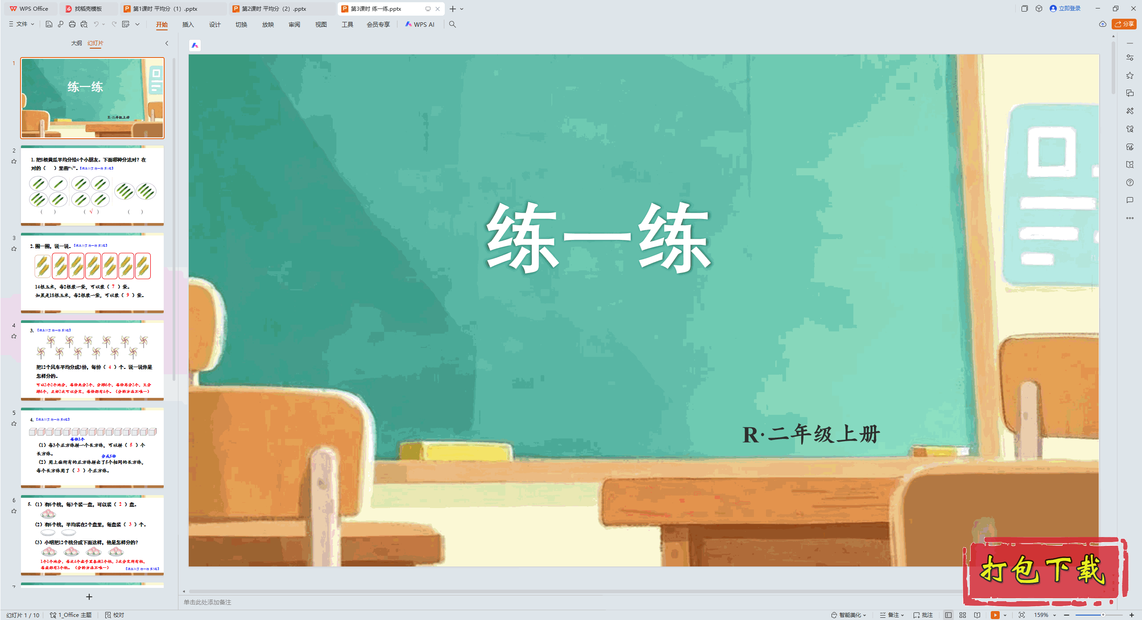The height and width of the screenshot is (620, 1142).
Task: Open the help question-mark icon in sidebar
Action: [1130, 182]
